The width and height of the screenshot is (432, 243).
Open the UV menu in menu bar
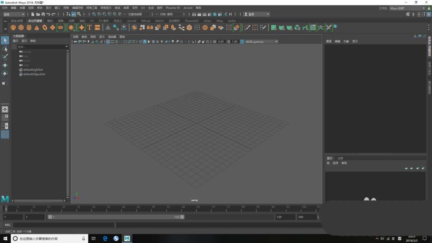coord(143,8)
